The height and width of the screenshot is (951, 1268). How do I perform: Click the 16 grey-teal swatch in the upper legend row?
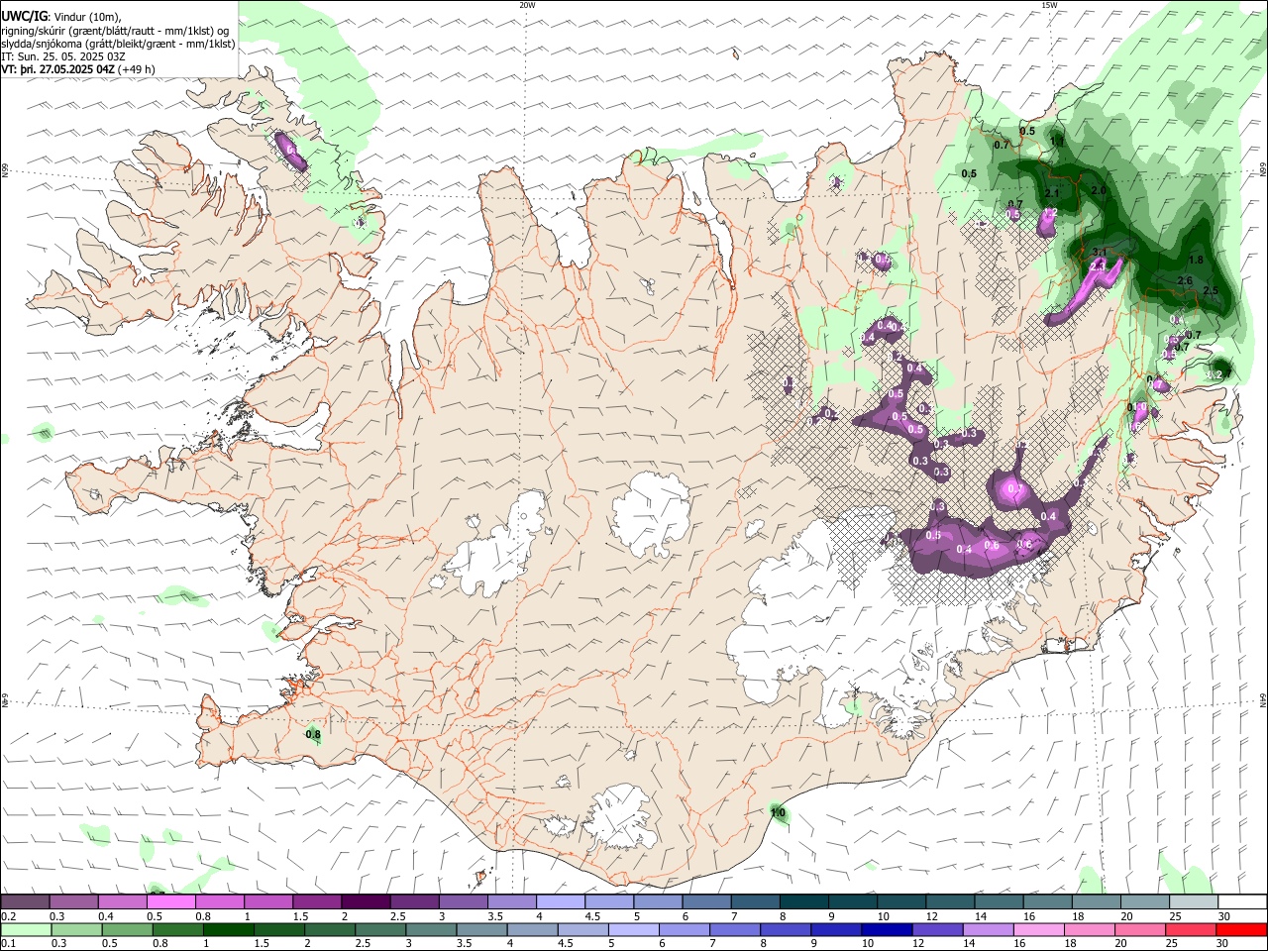(x=1048, y=902)
